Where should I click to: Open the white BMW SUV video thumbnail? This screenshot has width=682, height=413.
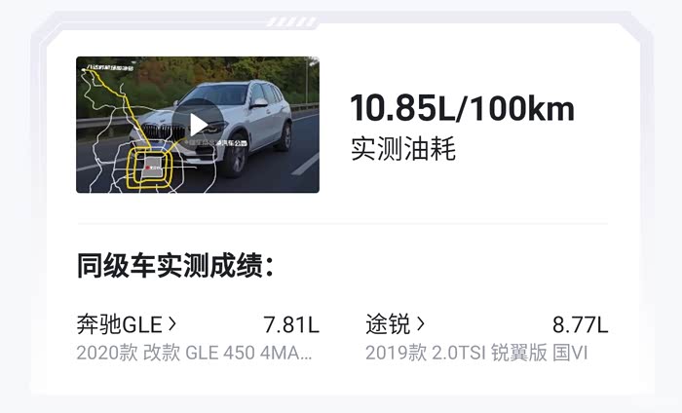pos(198,125)
